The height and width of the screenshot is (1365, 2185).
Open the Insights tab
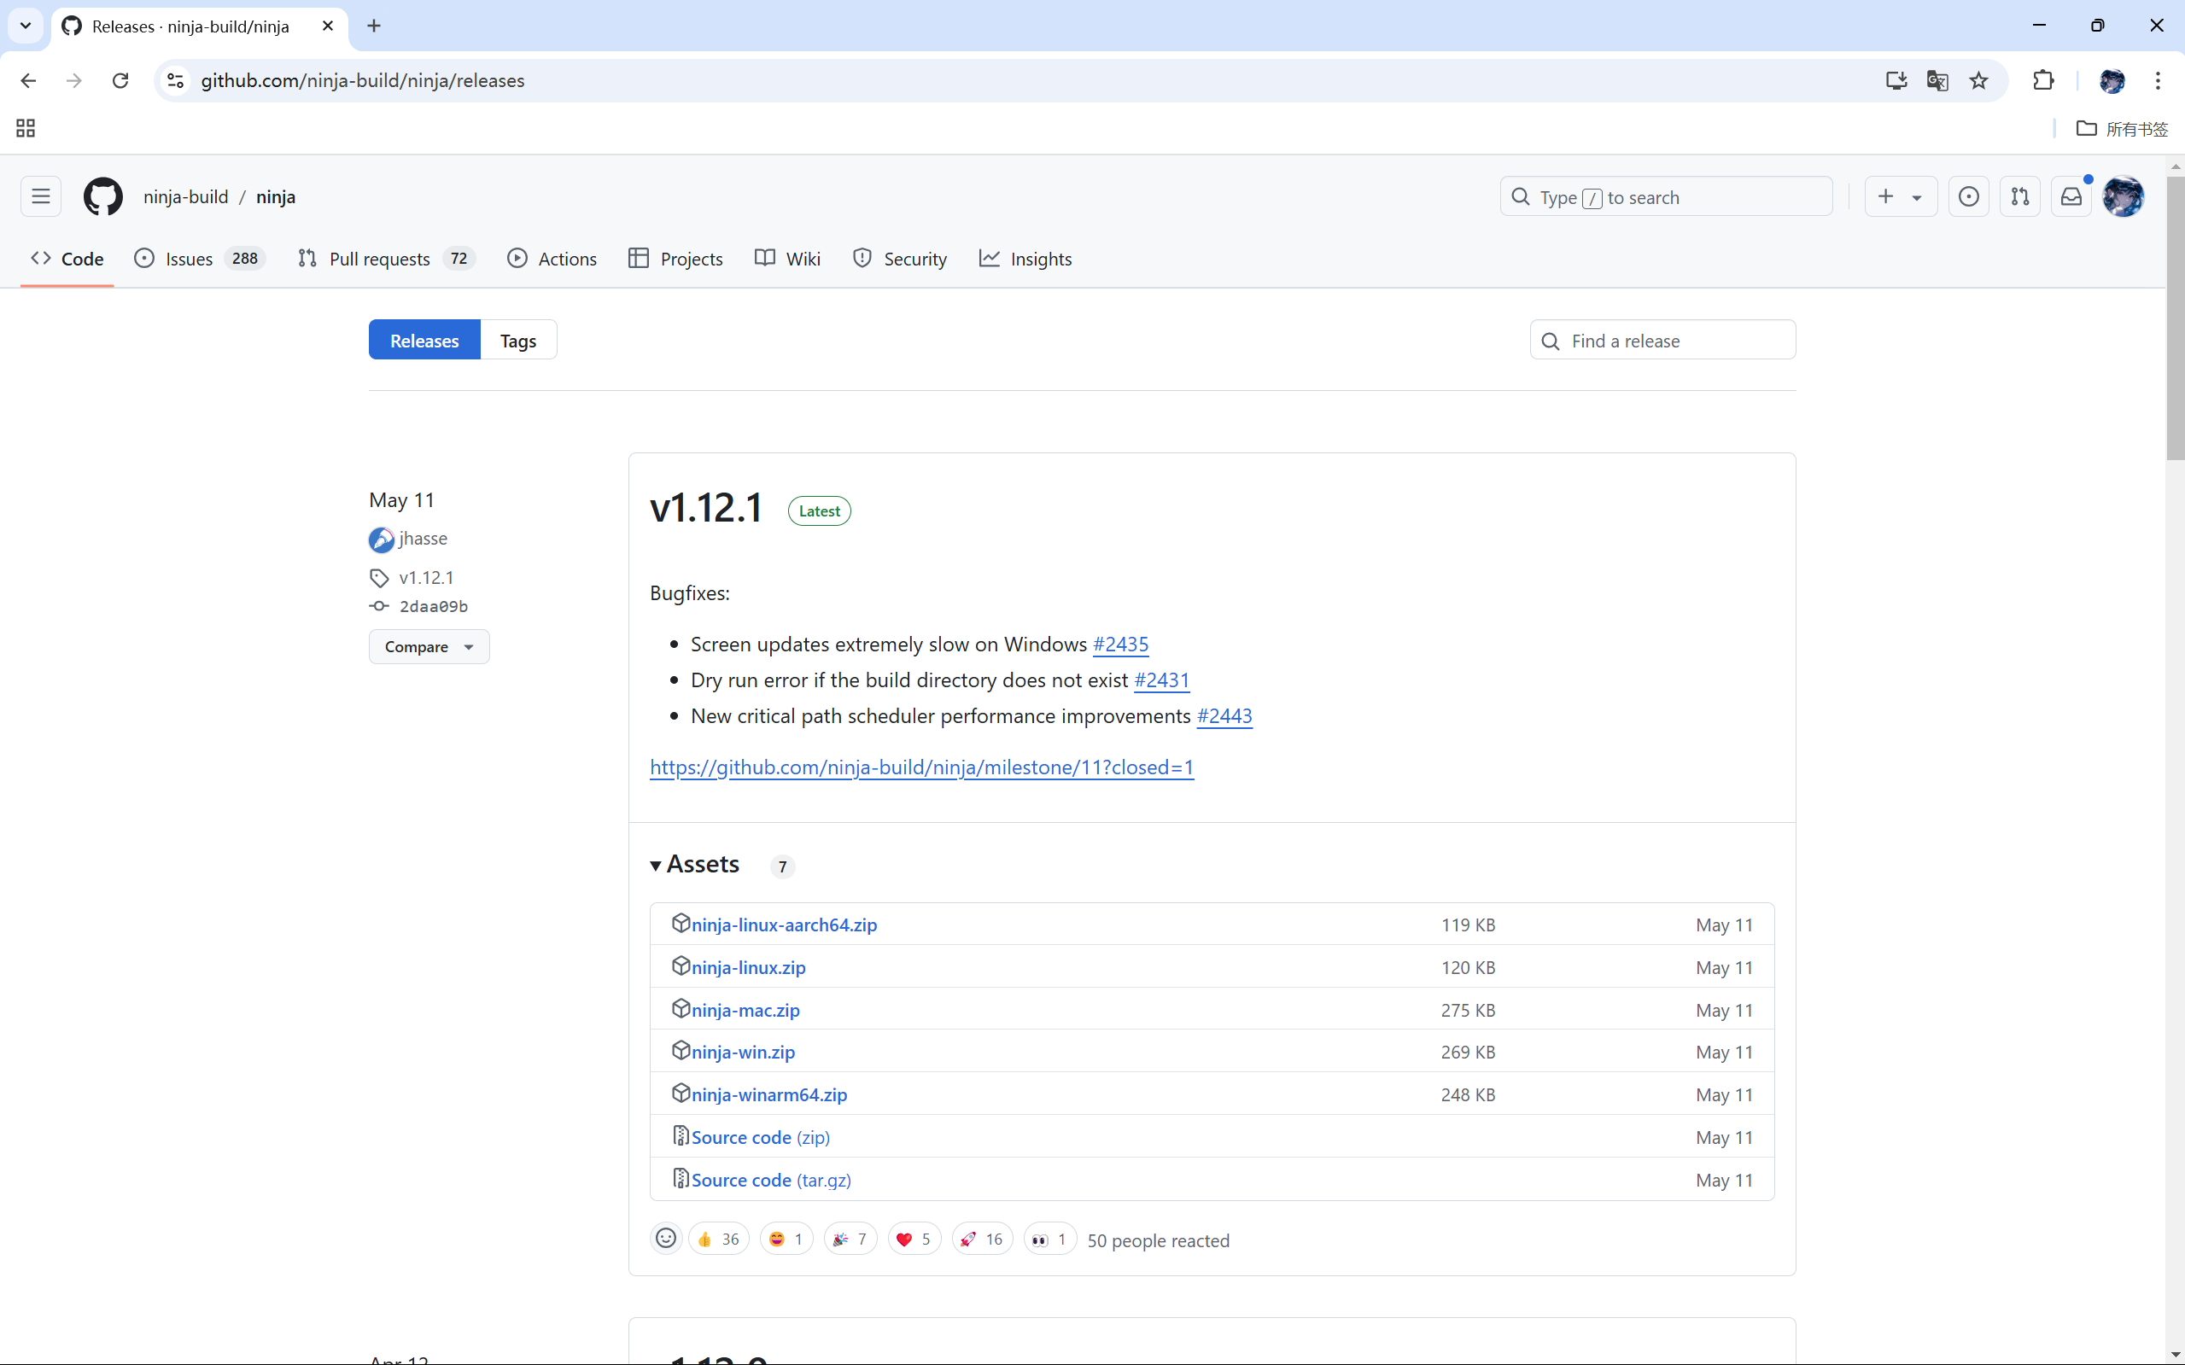pos(1025,260)
